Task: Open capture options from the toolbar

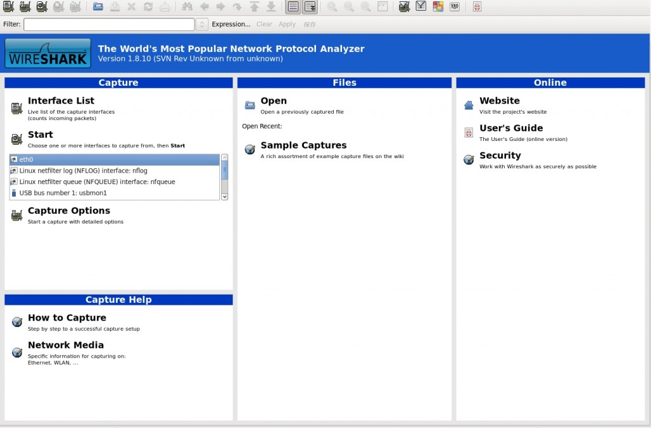Action: click(25, 6)
